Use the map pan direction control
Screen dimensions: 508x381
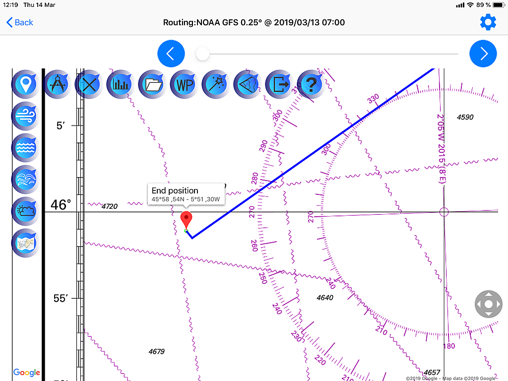489,304
